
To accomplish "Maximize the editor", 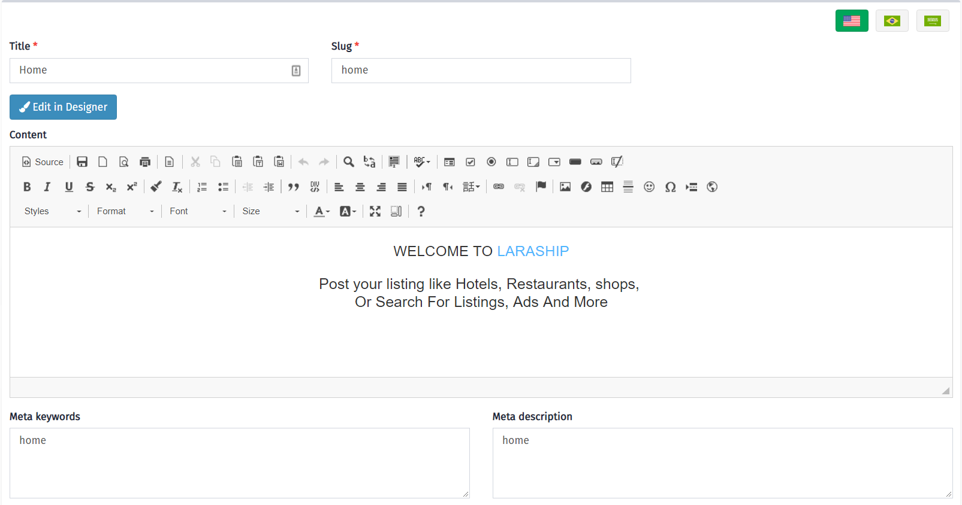I will pos(375,211).
